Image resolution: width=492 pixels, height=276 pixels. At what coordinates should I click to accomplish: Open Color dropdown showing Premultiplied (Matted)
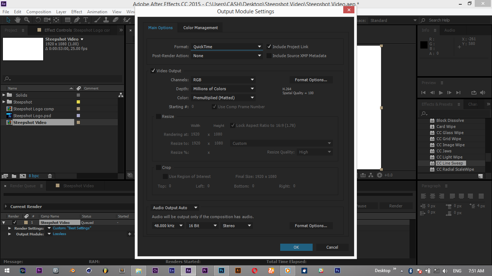[x=223, y=98]
